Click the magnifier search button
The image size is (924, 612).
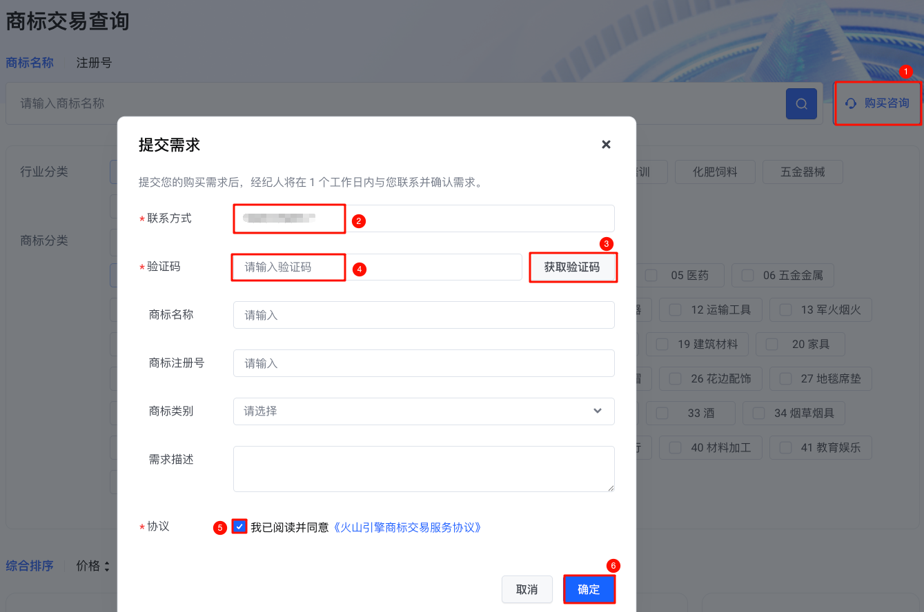[x=801, y=103]
